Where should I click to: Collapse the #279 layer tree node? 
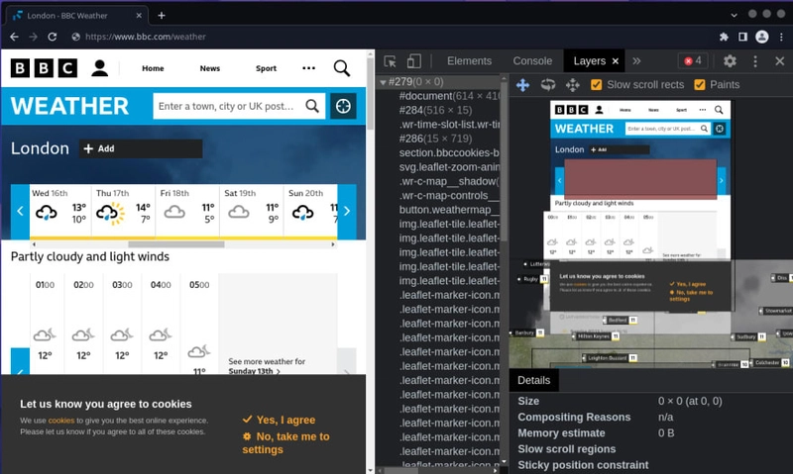pos(383,82)
